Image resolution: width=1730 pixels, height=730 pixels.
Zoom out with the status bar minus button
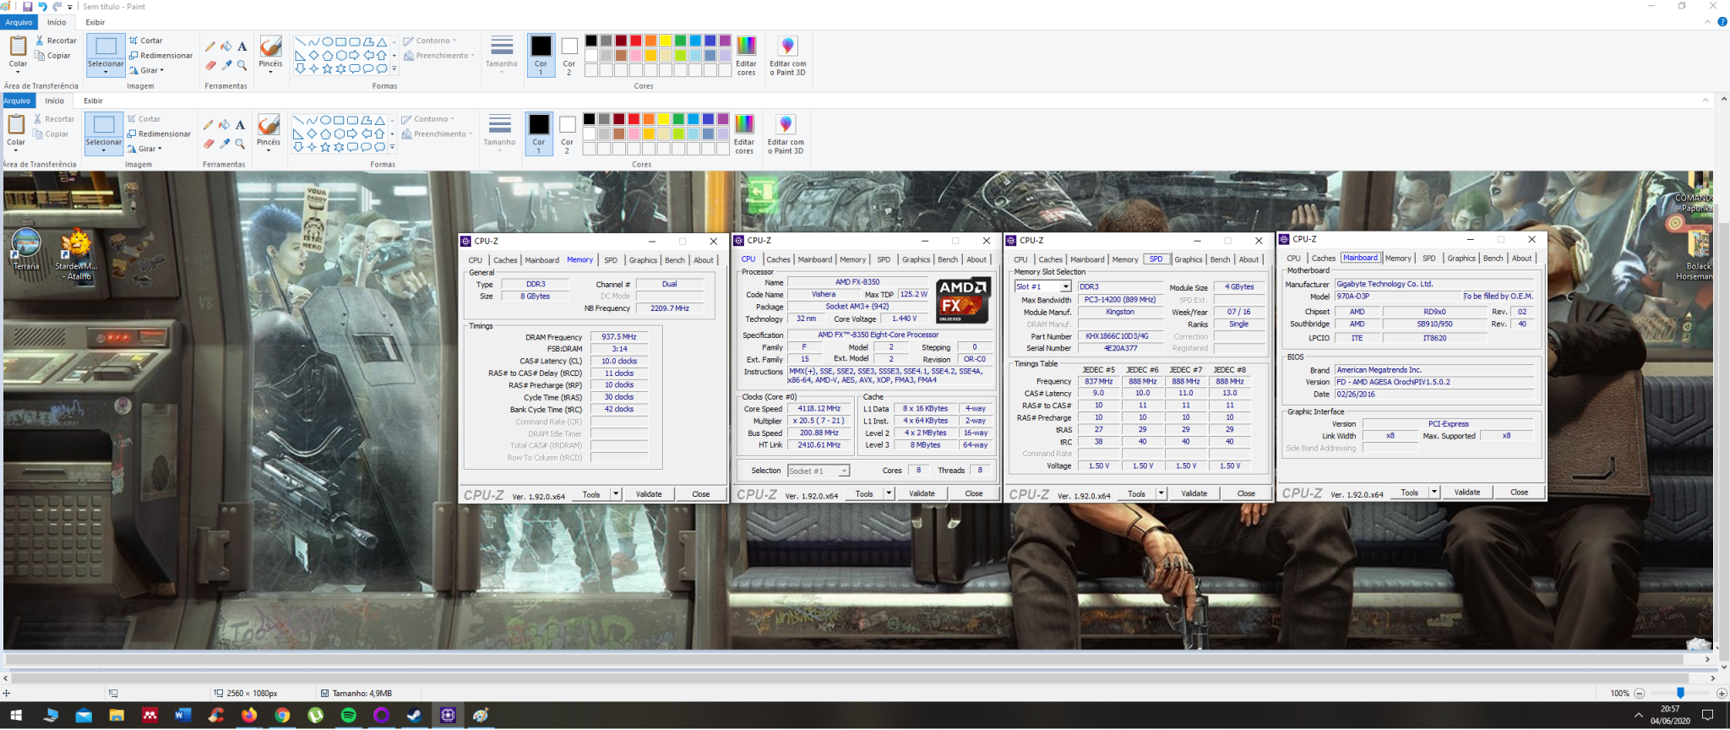[1640, 693]
